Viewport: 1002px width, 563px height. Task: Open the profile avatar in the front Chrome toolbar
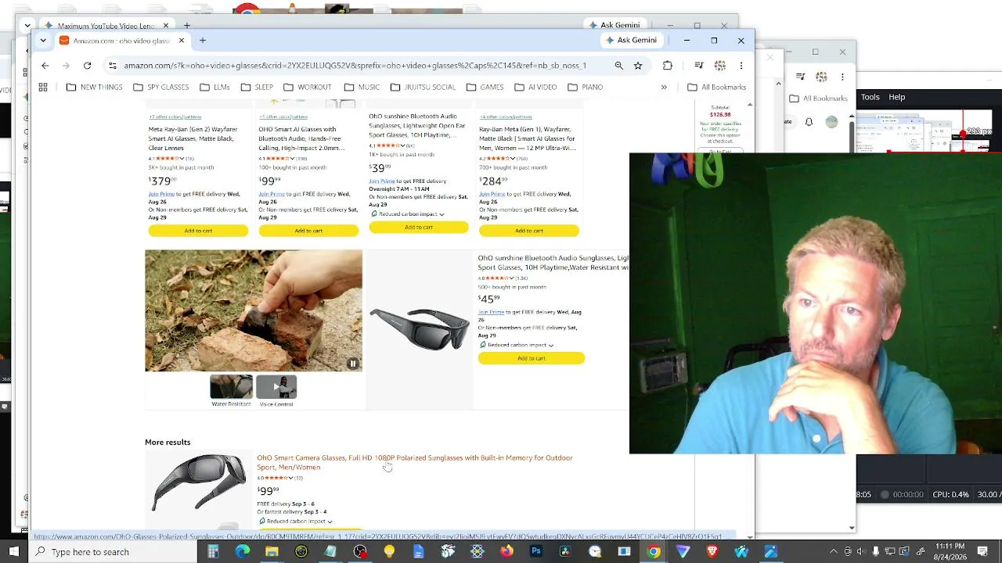(x=720, y=66)
